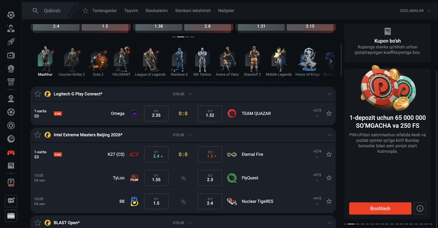Favorite the Logitech G Play Connect tournament

tap(38, 94)
